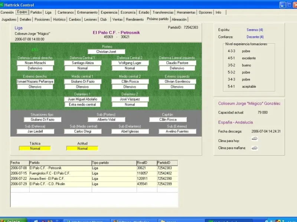Viewport: 297px width, 222px height.
Task: Select the 2006-07-08 El Palo C.F. - Petrosnik row
Action: pos(94,168)
